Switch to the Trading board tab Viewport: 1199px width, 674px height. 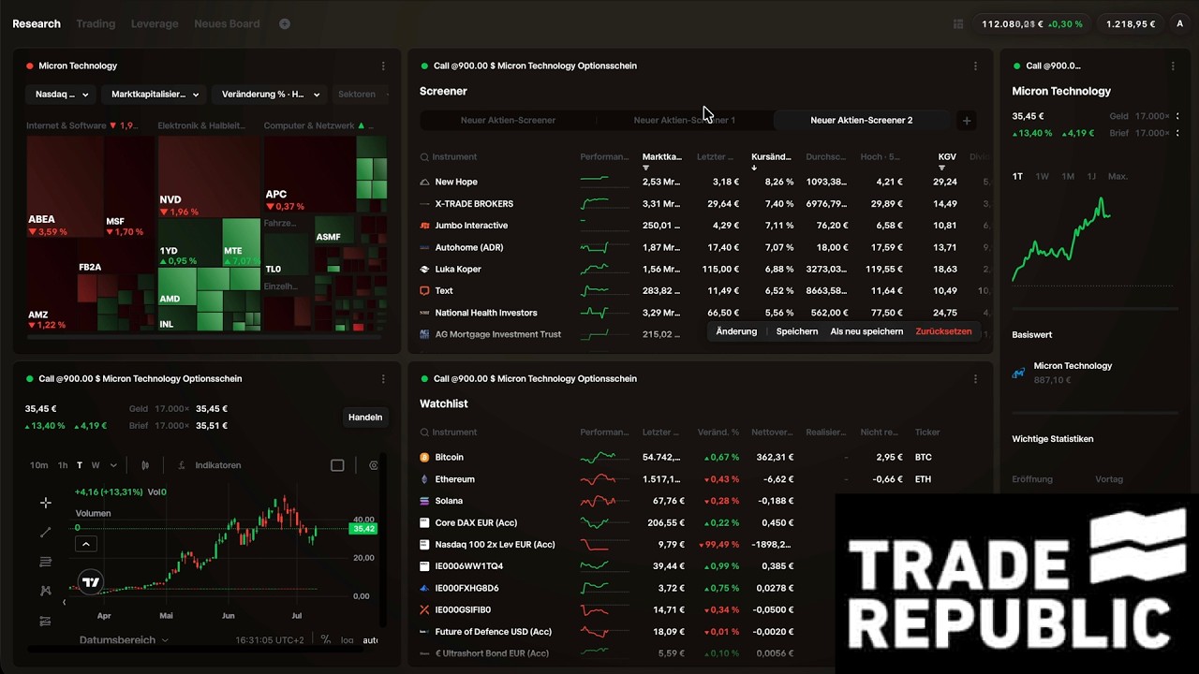tap(96, 23)
